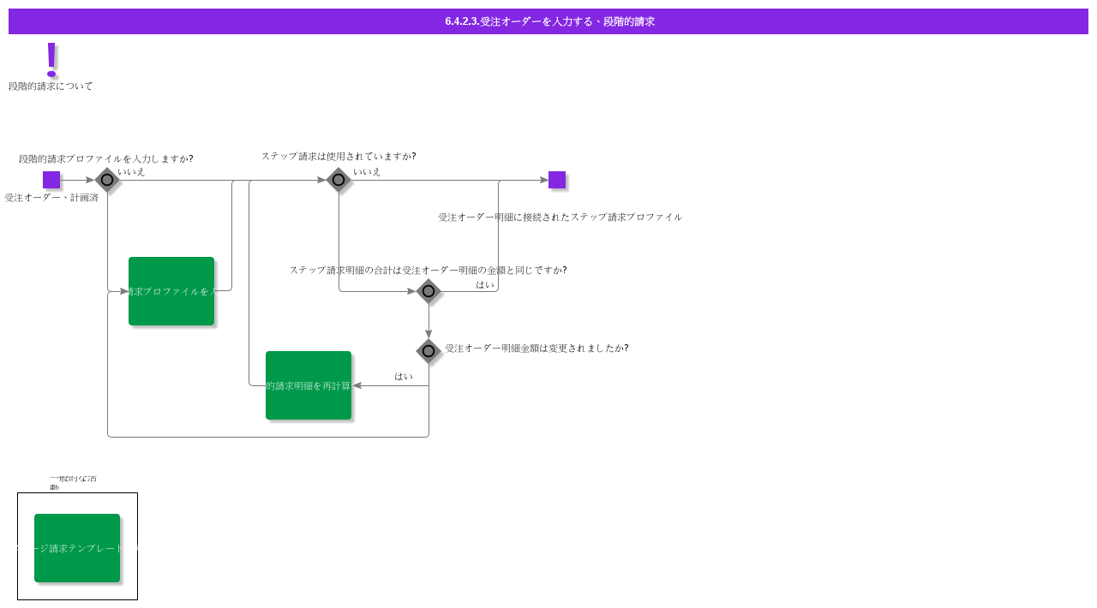The image size is (1097, 608).
Task: Click the いいえ label after second gateway
Action: point(367,172)
